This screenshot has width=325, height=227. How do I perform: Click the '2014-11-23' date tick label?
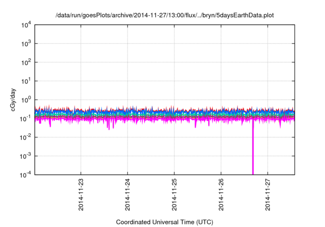(81, 195)
